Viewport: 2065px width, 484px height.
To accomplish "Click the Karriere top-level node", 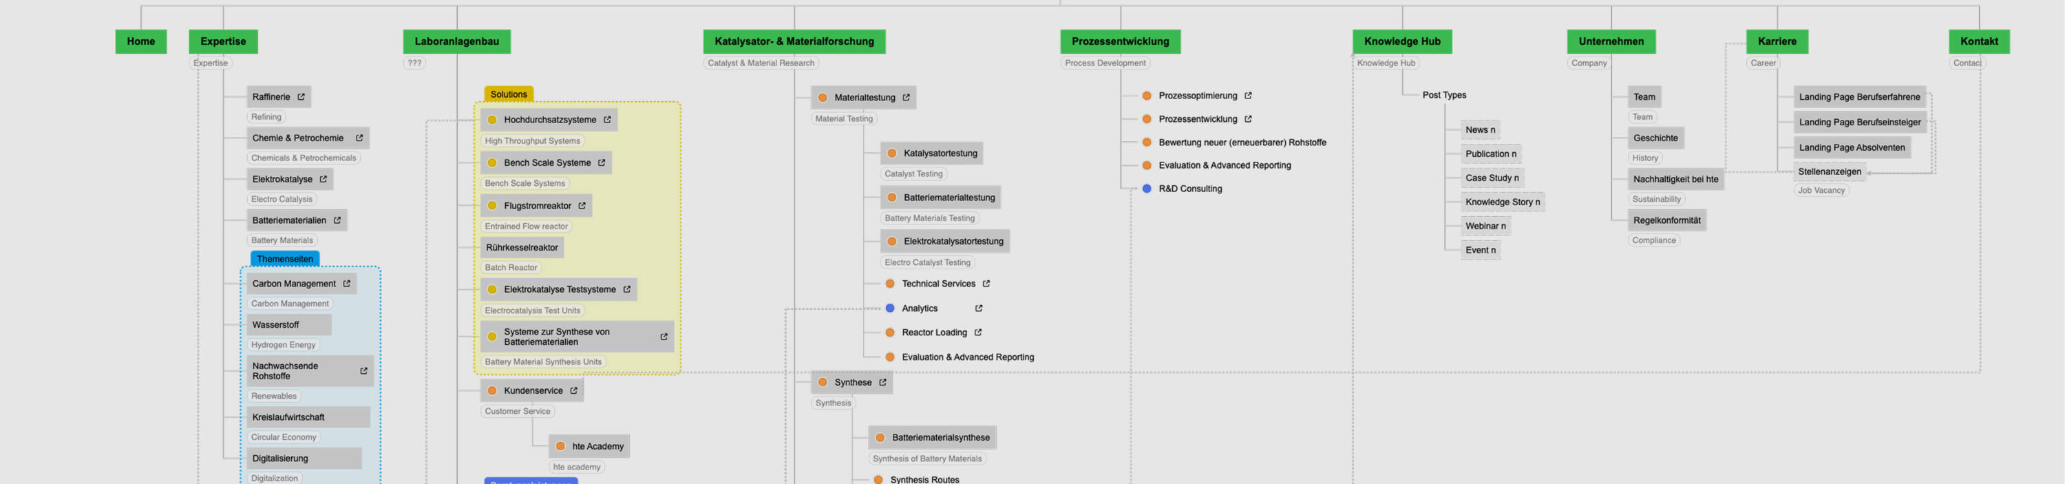I will tap(1777, 42).
